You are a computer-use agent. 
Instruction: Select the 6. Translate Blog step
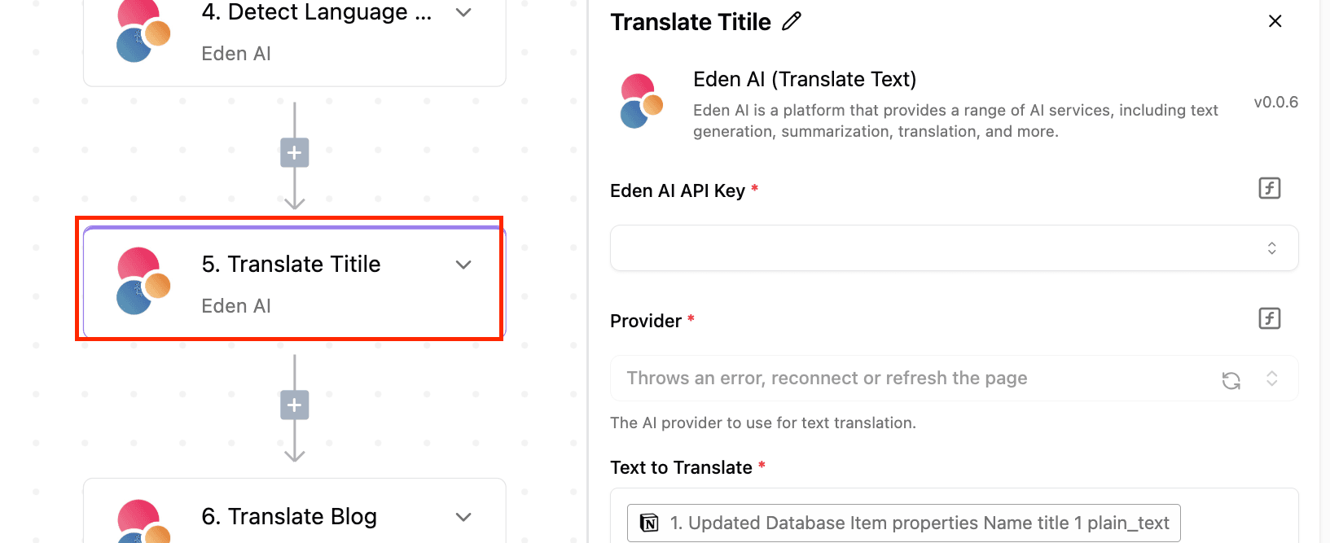[x=289, y=516]
